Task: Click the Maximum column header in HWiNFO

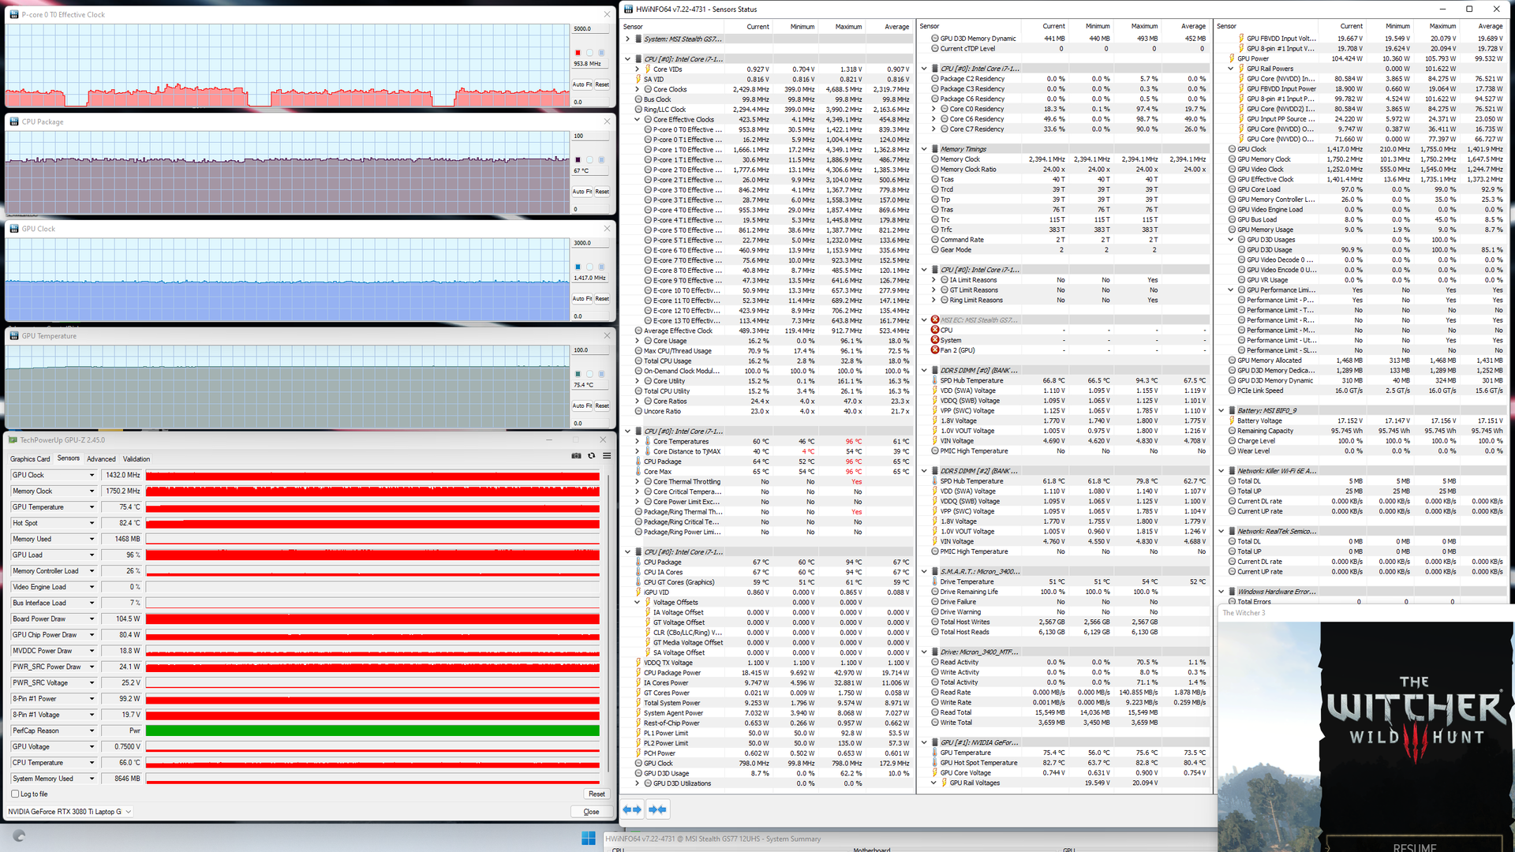Action: tap(848, 27)
